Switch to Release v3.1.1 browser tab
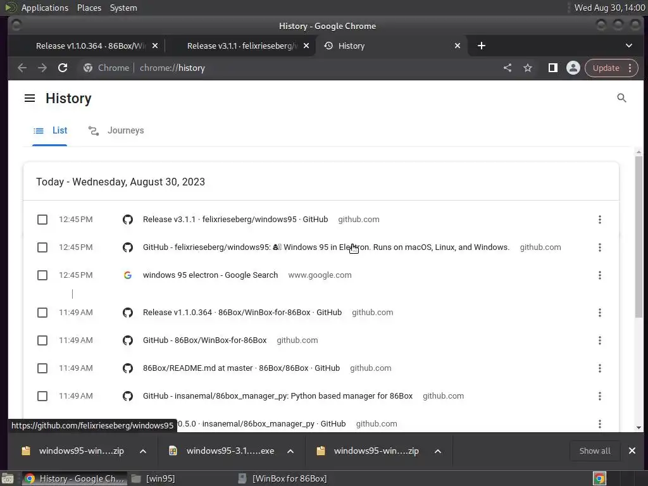The width and height of the screenshot is (648, 486). click(x=241, y=46)
